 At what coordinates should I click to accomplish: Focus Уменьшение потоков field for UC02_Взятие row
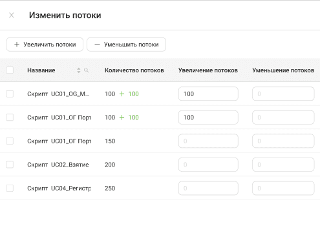click(x=283, y=165)
